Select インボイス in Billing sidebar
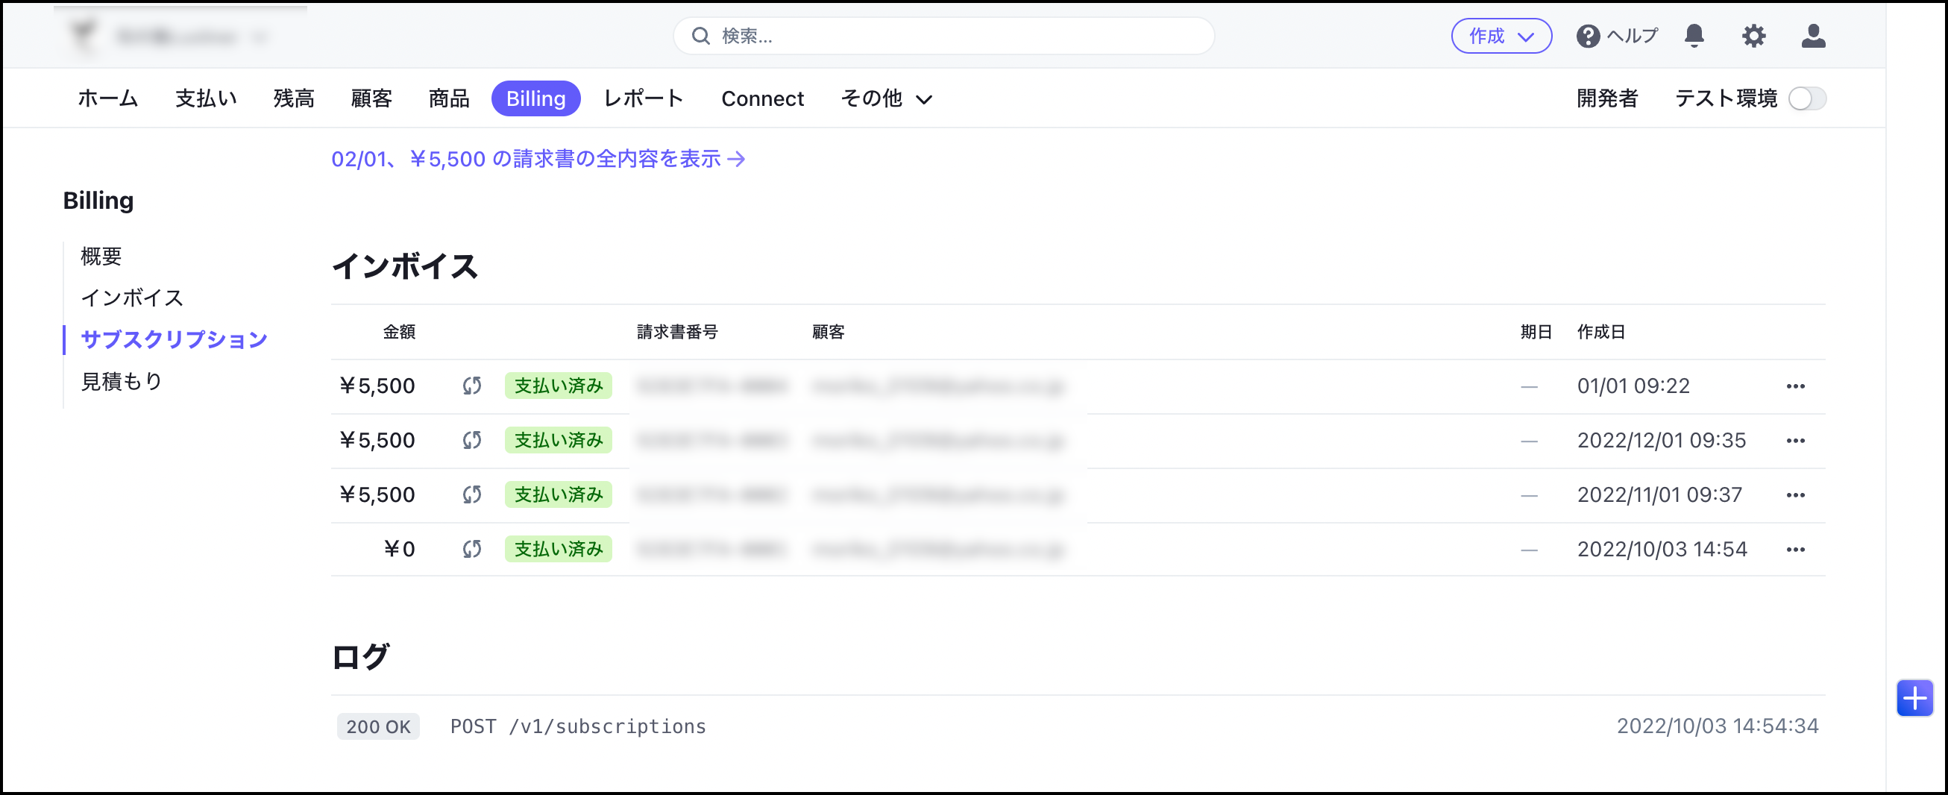The height and width of the screenshot is (795, 1948). 131,298
